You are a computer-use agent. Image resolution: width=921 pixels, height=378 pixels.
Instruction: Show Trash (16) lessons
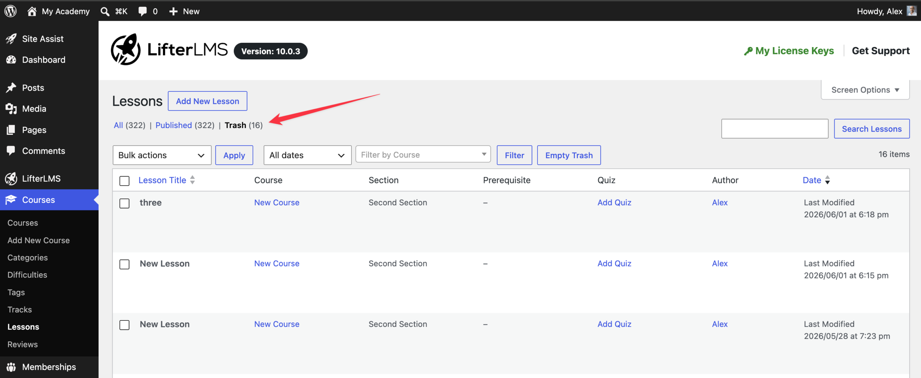click(x=244, y=125)
